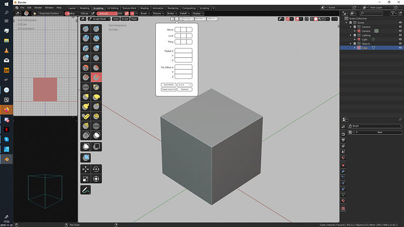Open the Falloff brush settings dropdown
The height and width of the screenshot is (227, 404).
(184, 13)
